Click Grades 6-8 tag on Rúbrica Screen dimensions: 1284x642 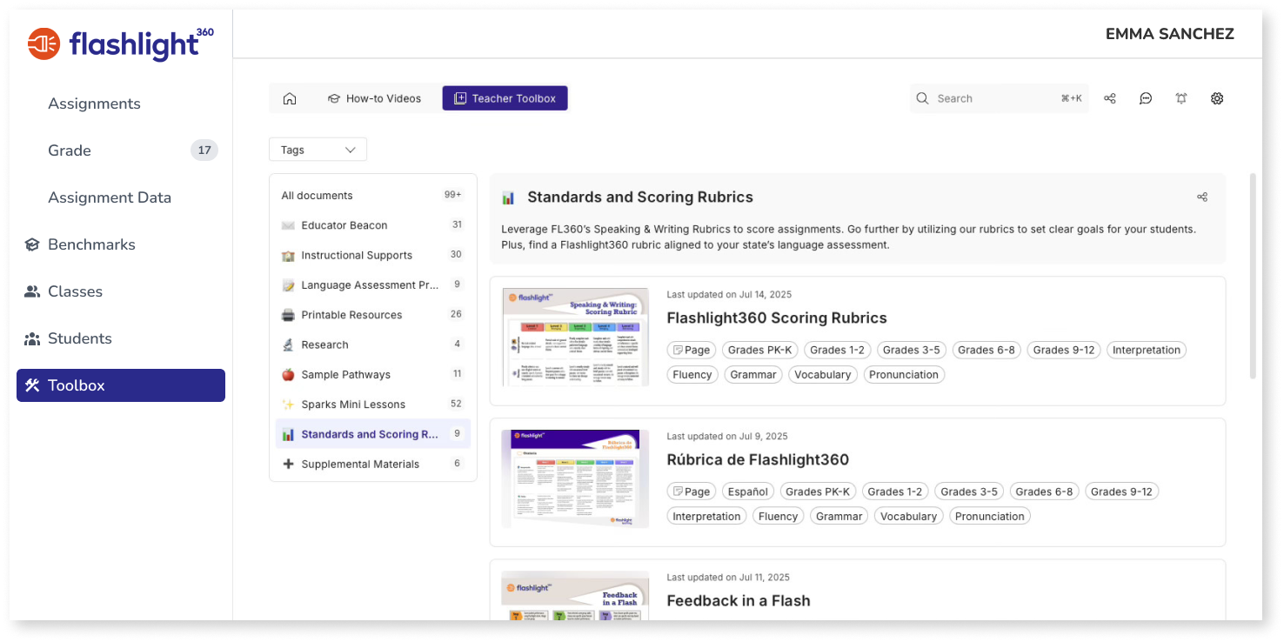[x=1044, y=492]
